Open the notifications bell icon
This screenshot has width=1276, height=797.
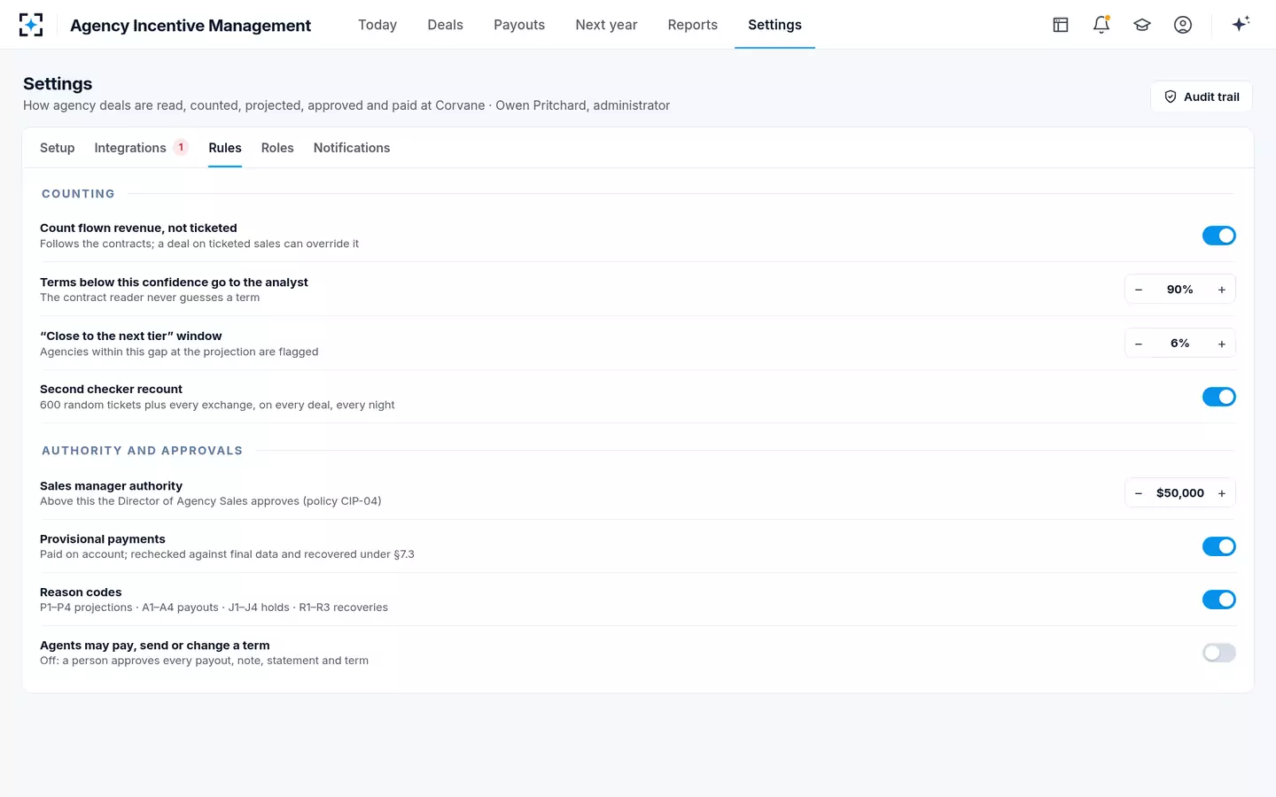pyautogui.click(x=1101, y=25)
